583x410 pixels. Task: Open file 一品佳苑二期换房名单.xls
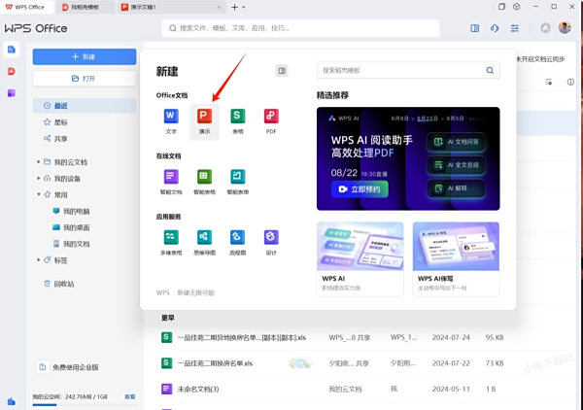[216, 363]
